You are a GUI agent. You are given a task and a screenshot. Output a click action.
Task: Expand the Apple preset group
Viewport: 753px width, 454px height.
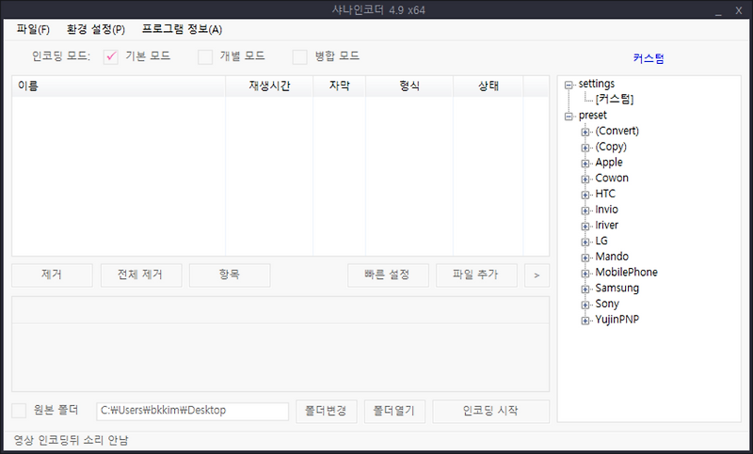coord(585,164)
